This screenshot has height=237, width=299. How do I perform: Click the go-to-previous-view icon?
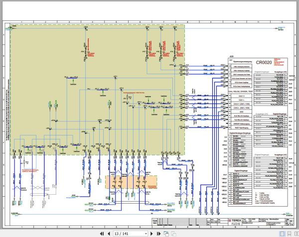click(166, 234)
